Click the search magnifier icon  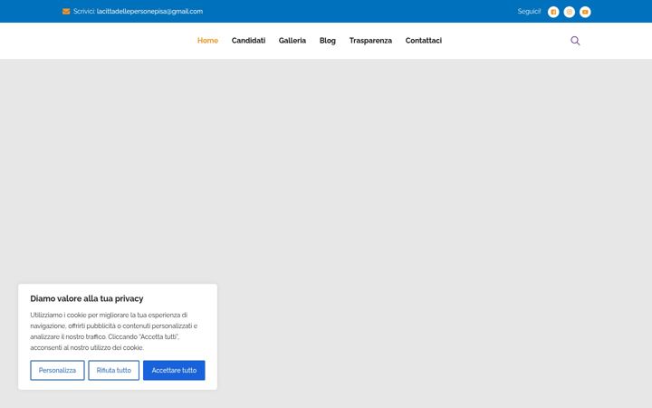point(575,41)
